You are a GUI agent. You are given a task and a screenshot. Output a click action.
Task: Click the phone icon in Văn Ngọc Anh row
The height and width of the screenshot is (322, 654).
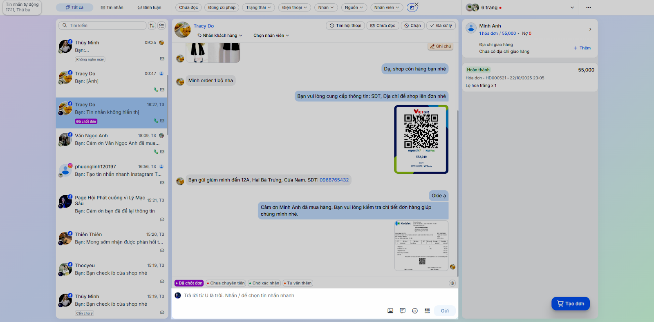[156, 152]
